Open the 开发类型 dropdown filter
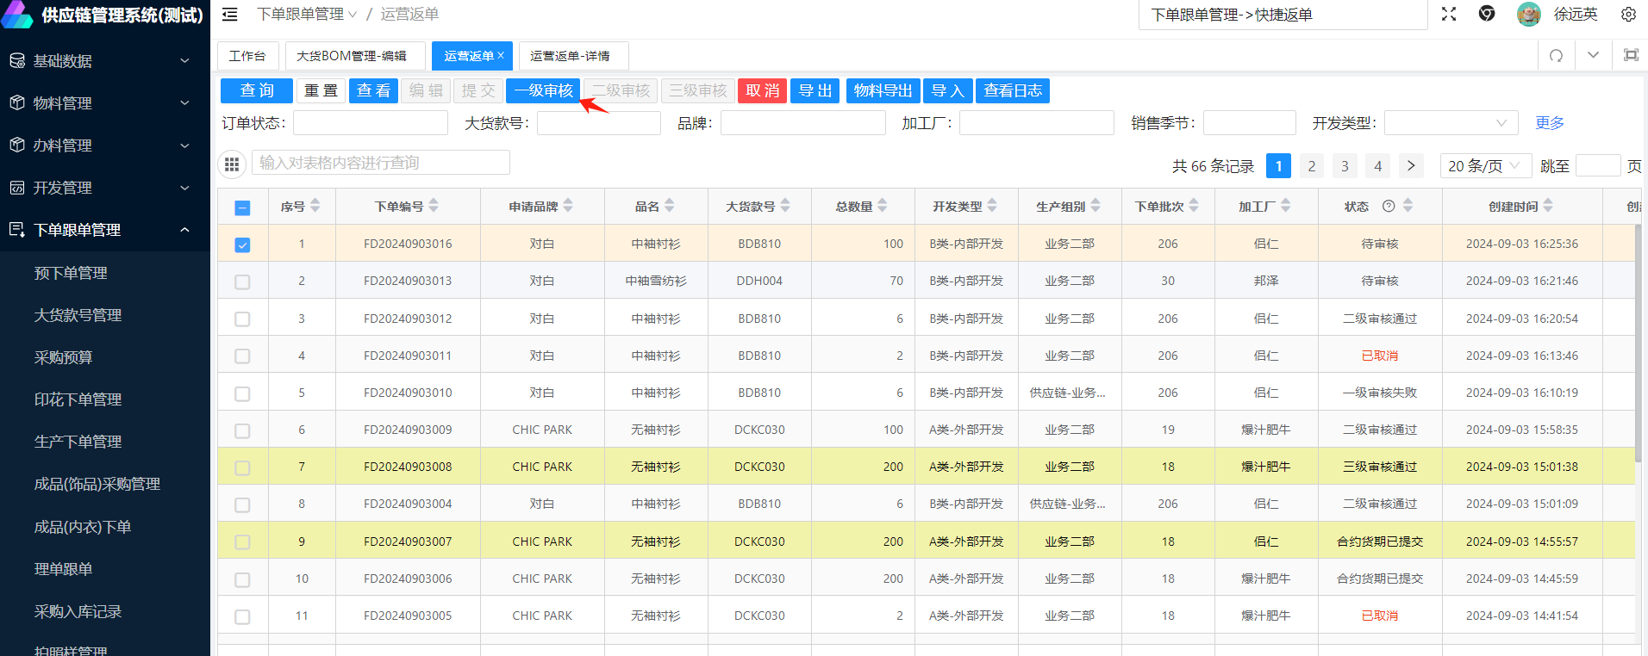This screenshot has height=656, width=1648. click(1450, 123)
